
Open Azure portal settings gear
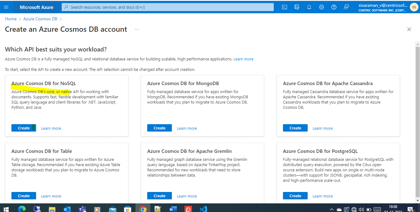pyautogui.click(x=321, y=7)
